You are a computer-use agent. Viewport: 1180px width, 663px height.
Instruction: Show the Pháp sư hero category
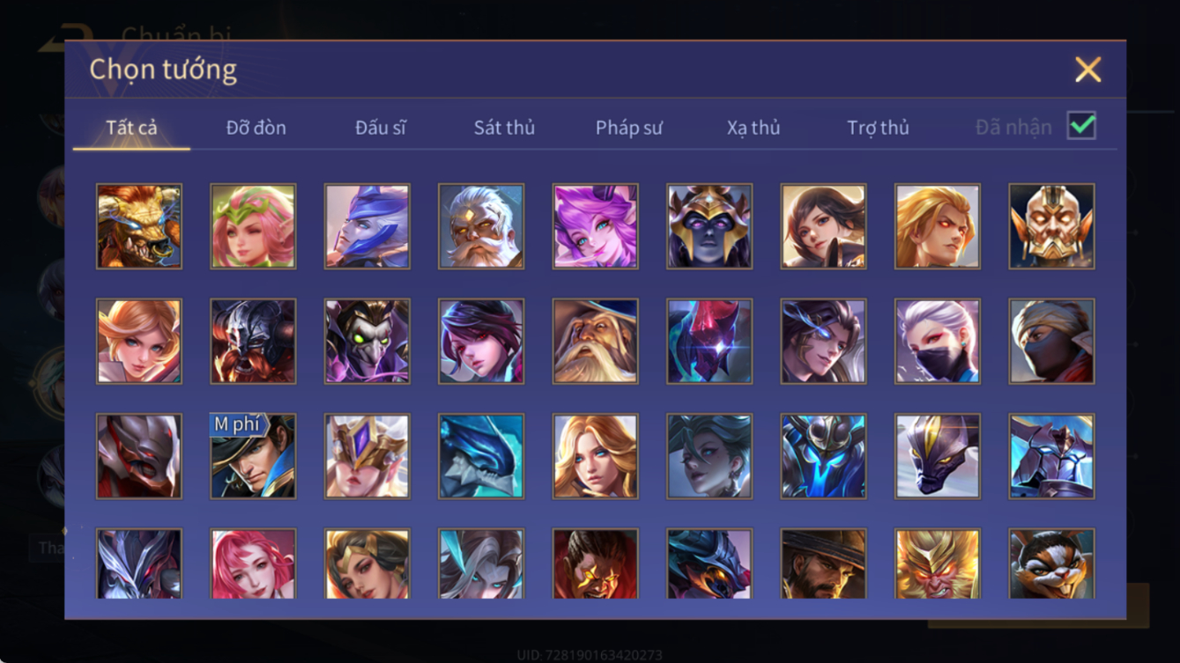628,128
